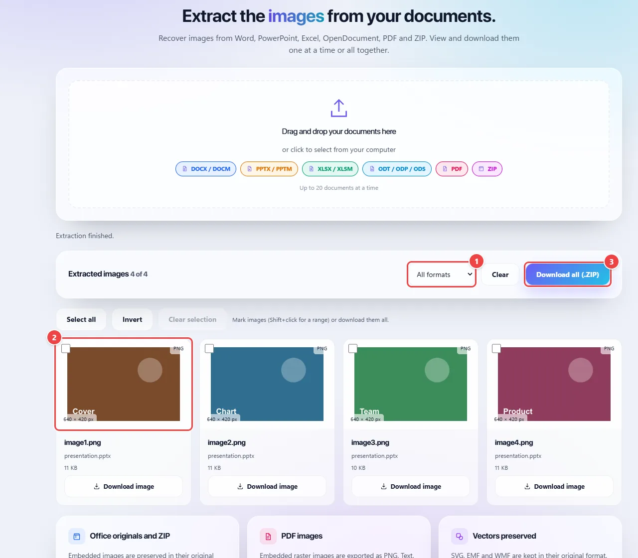Click the "Extraction finished." status text
Screen dimensions: 638x558
click(85, 236)
